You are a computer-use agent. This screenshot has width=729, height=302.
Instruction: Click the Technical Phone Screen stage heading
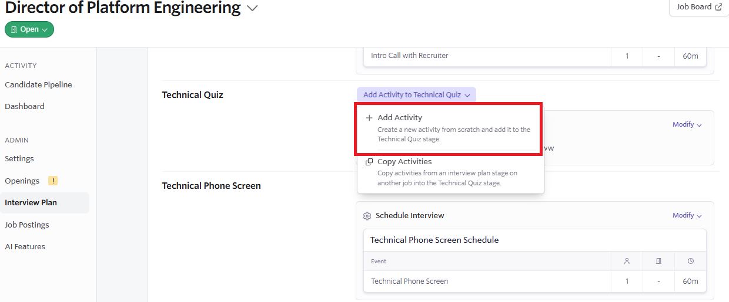(x=212, y=186)
